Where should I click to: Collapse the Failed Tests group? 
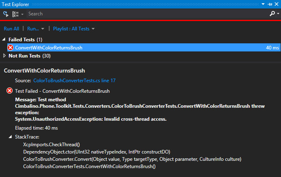coord(4,40)
